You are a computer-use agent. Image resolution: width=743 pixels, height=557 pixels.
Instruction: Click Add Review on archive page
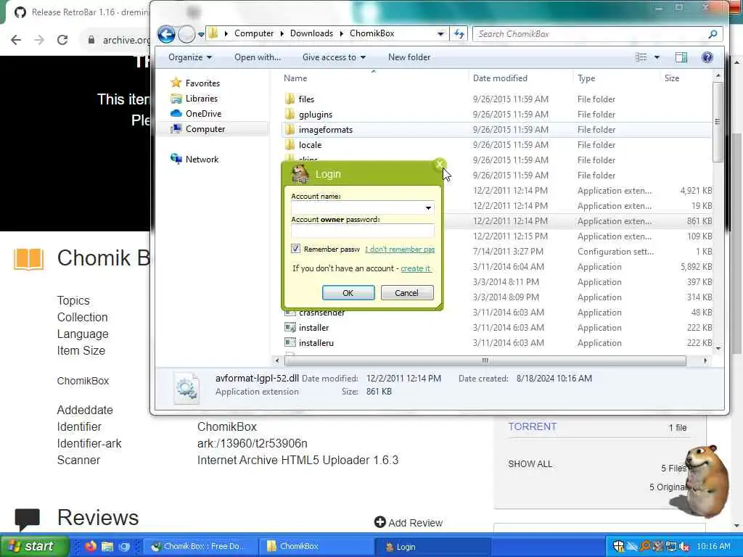(409, 522)
